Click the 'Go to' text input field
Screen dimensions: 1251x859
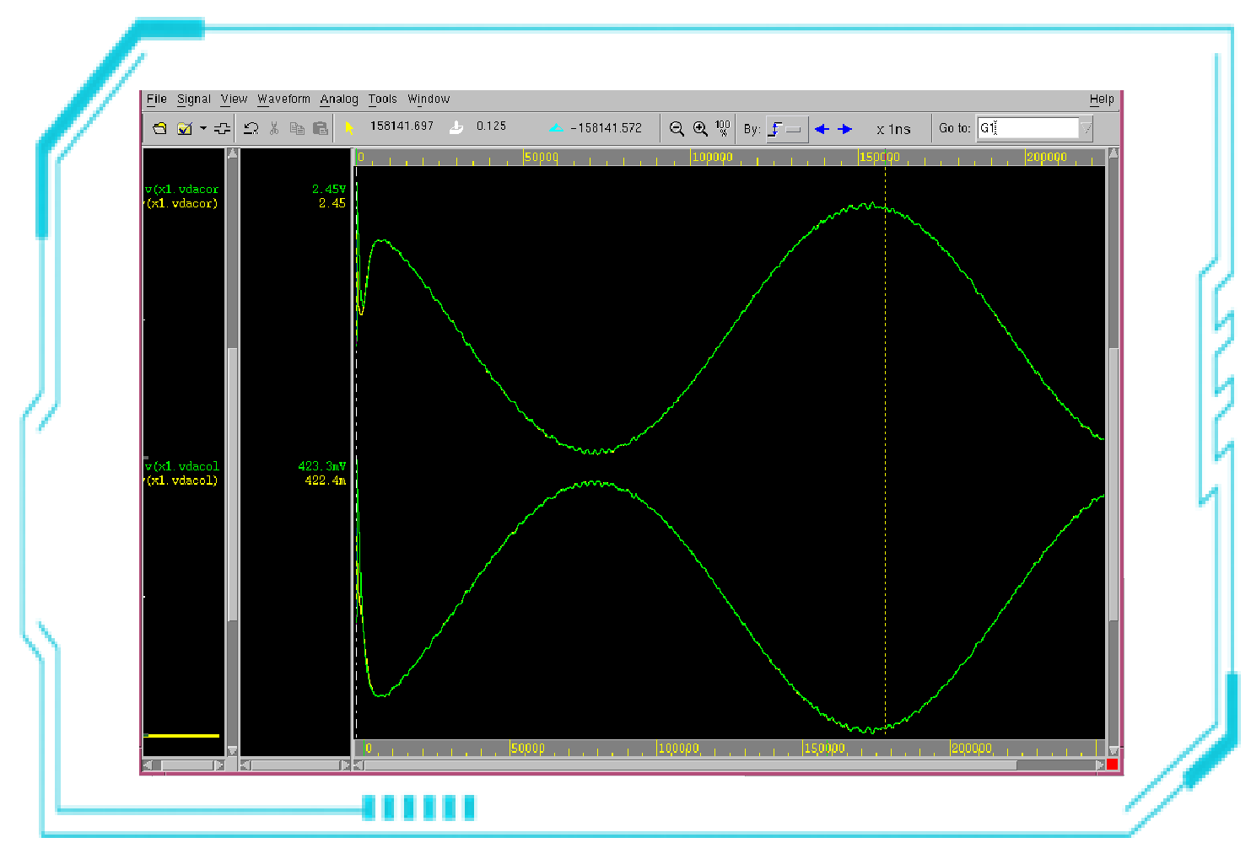[x=1027, y=128]
